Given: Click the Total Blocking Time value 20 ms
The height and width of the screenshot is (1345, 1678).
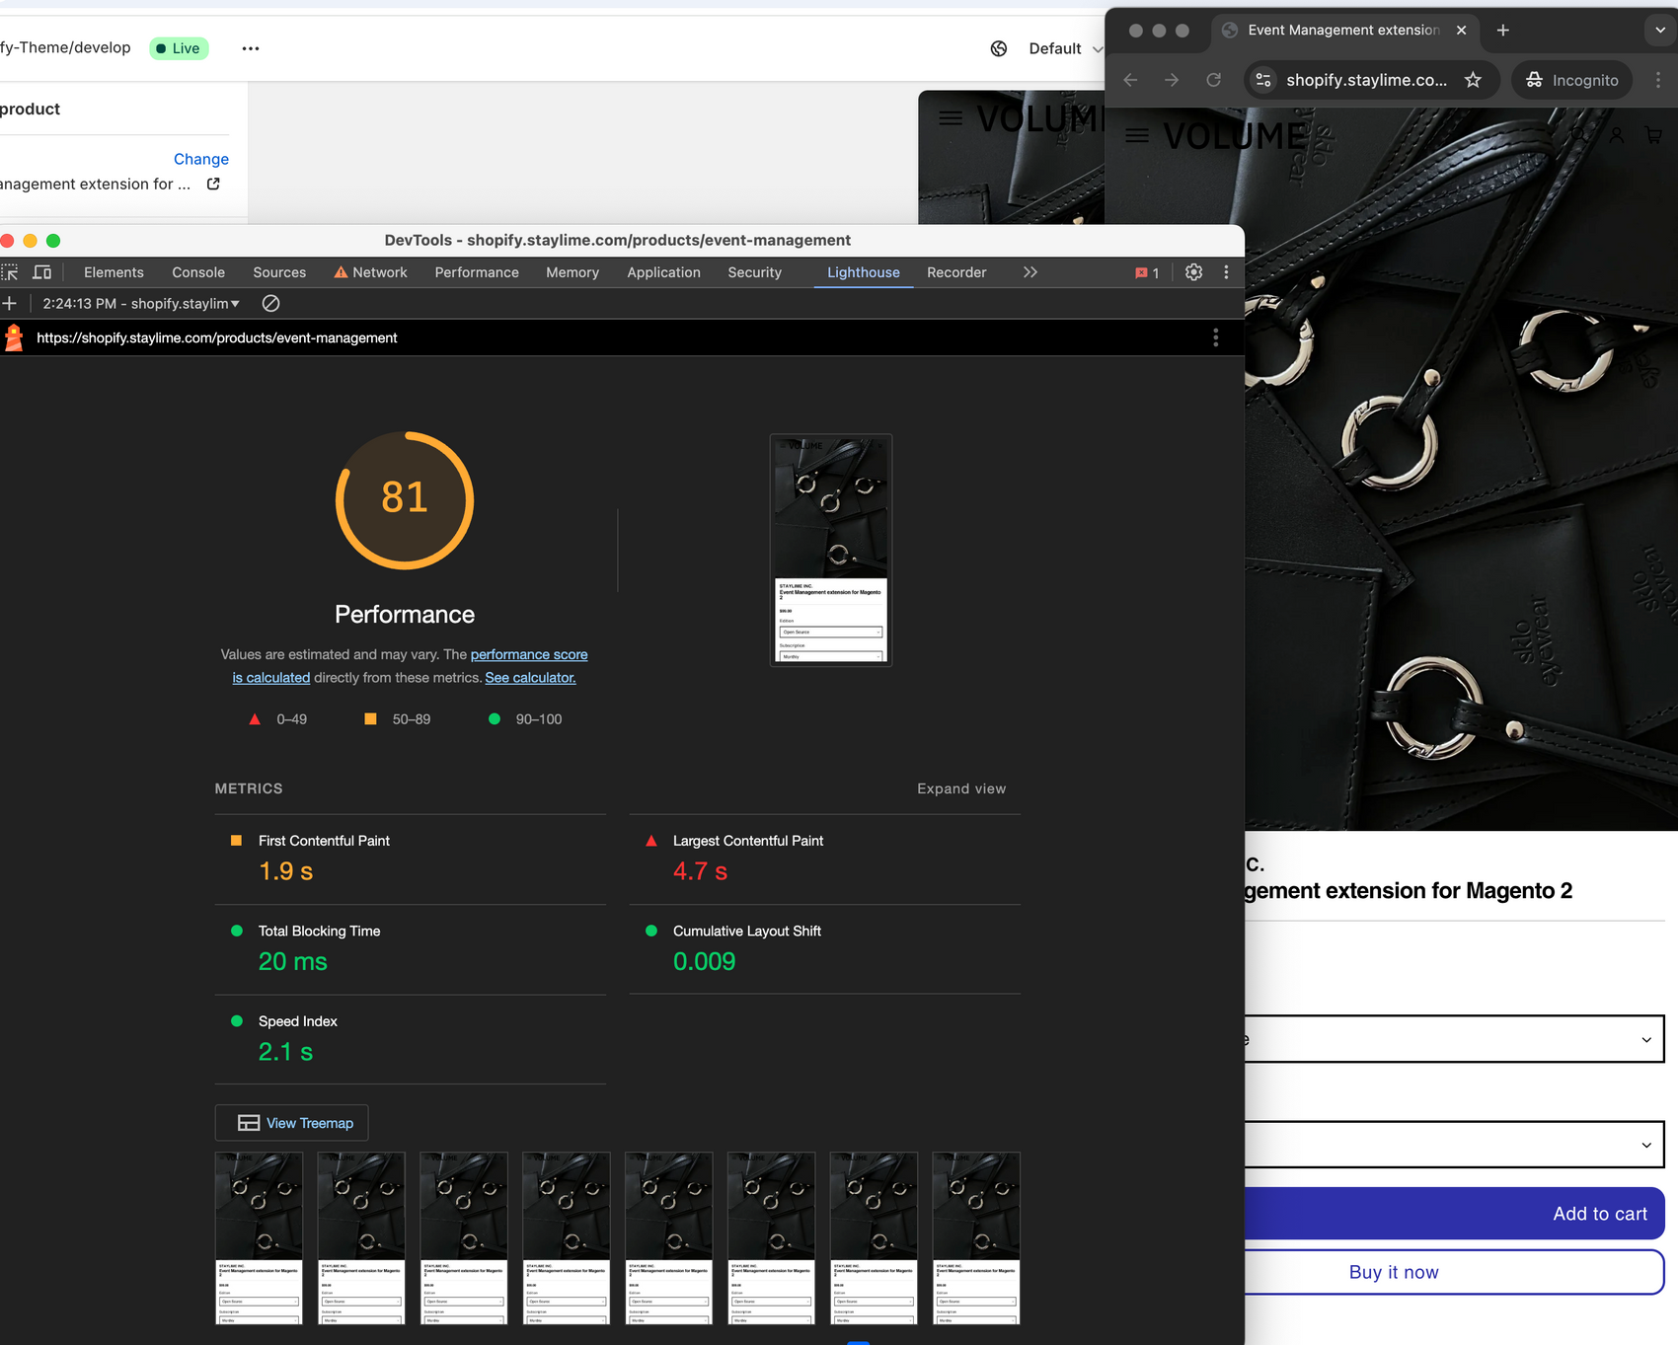Looking at the screenshot, I should click(x=292, y=962).
